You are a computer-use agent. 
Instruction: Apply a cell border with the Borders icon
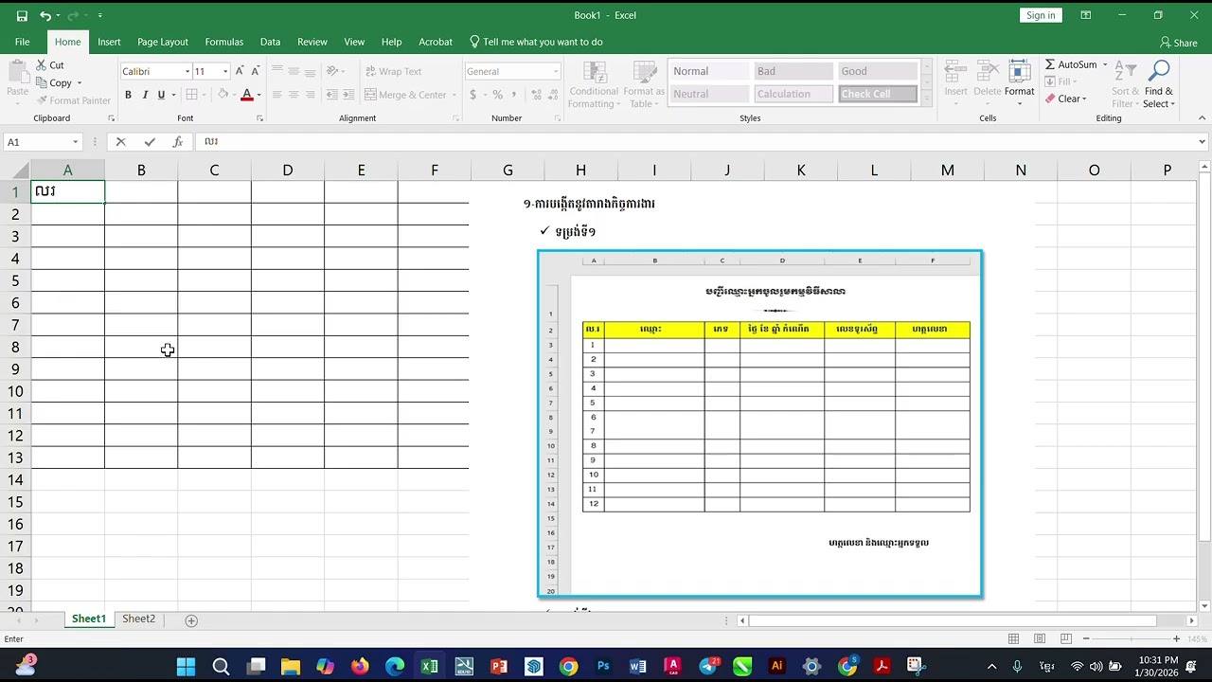[x=191, y=95]
